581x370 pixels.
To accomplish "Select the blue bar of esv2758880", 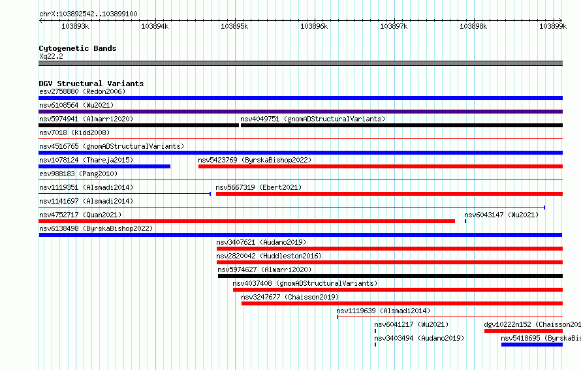I will pos(300,98).
